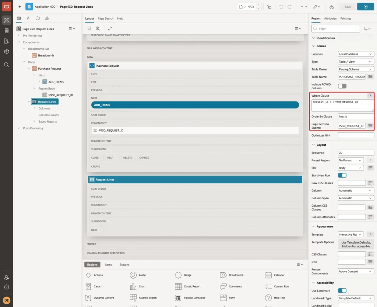Screen dimensions: 377x307
Task: Click the Slot list icon button
Action: (370, 168)
